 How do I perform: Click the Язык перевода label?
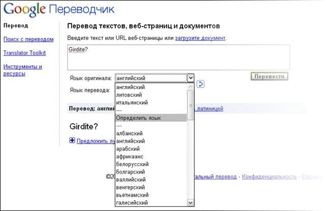point(90,90)
